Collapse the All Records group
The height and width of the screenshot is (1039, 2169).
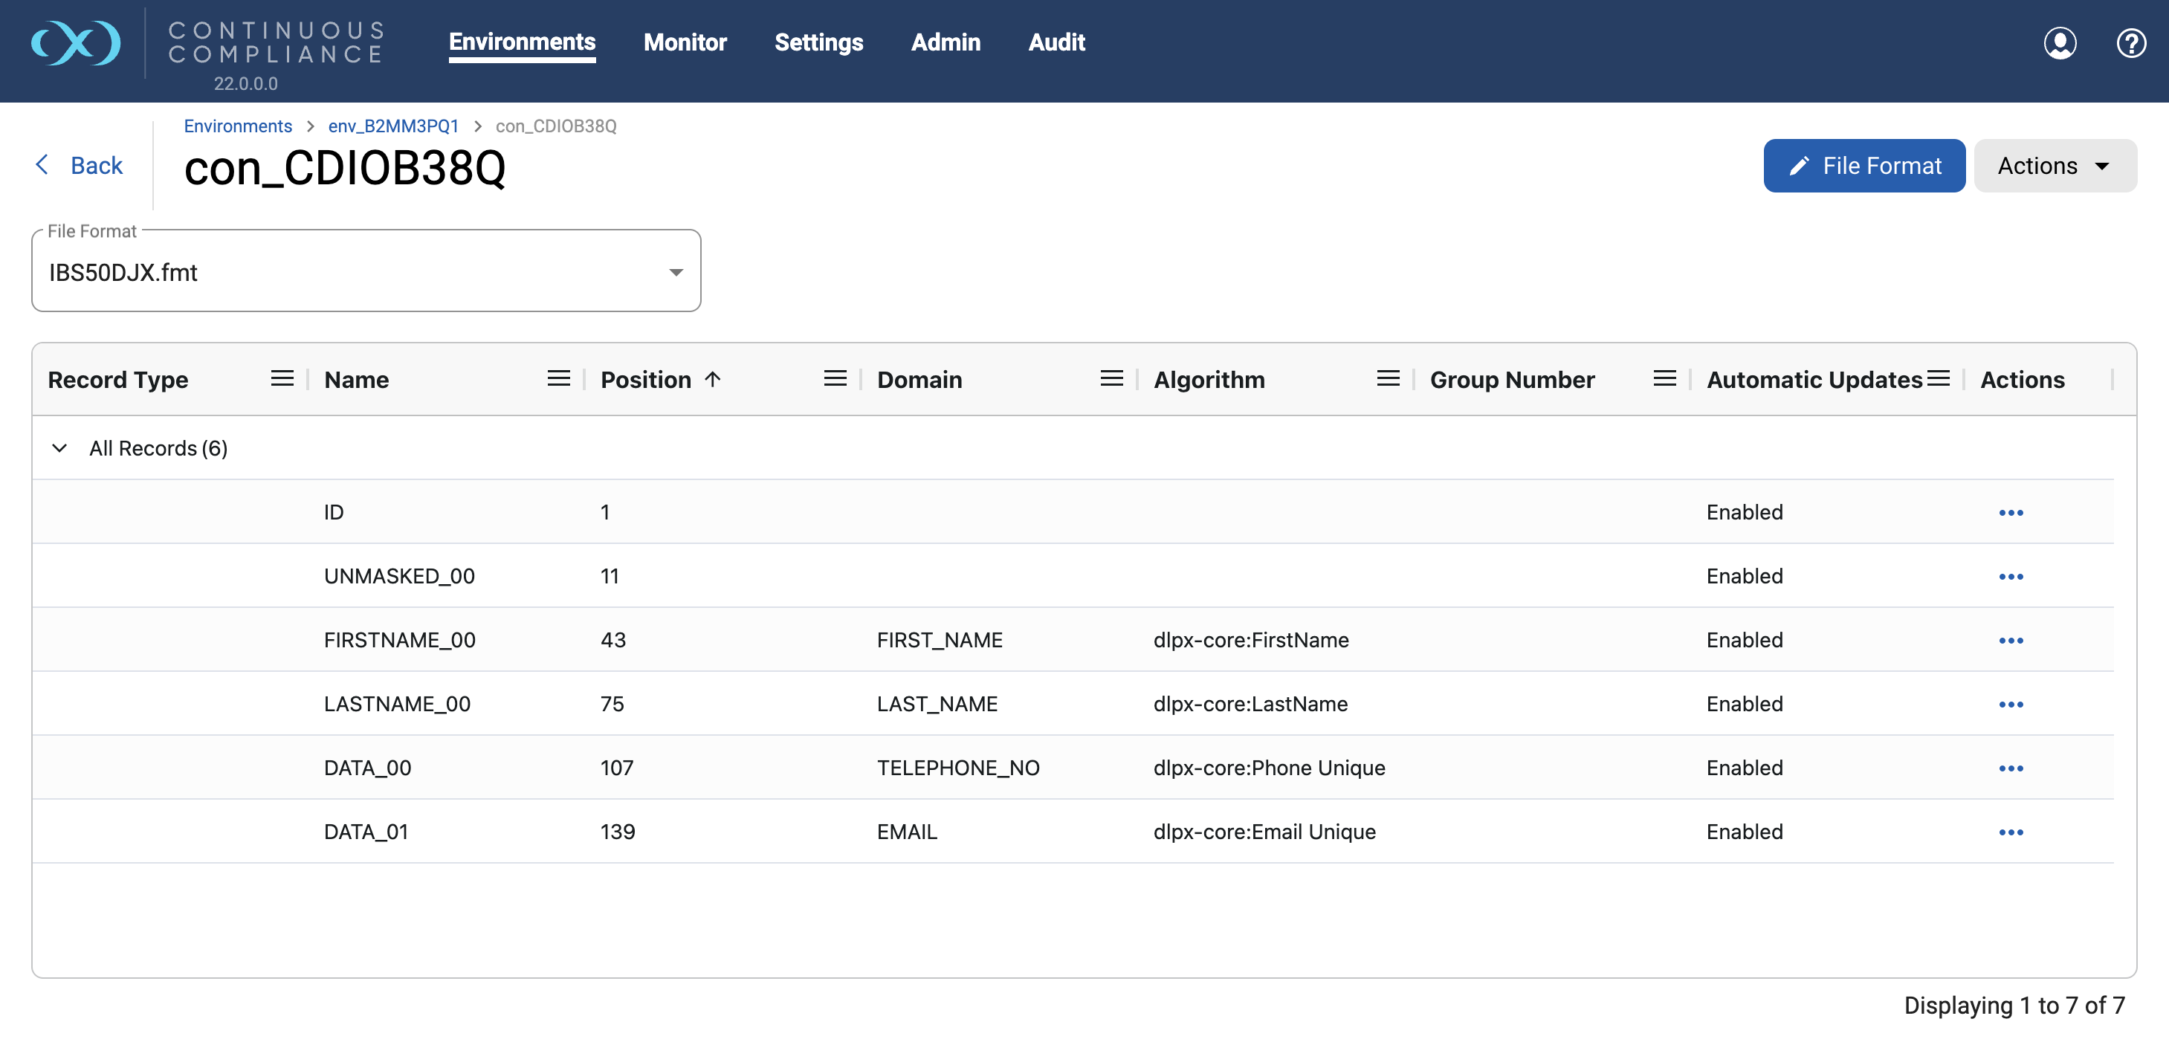tap(59, 448)
